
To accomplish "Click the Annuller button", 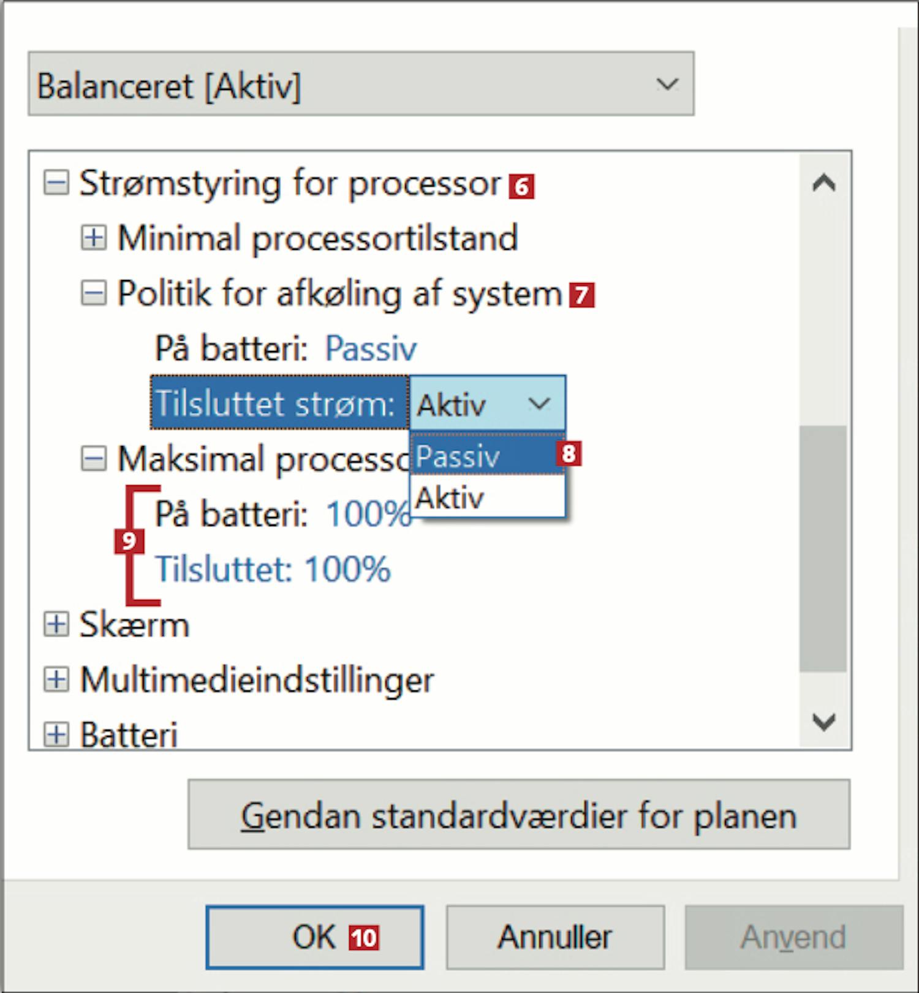I will click(x=555, y=937).
